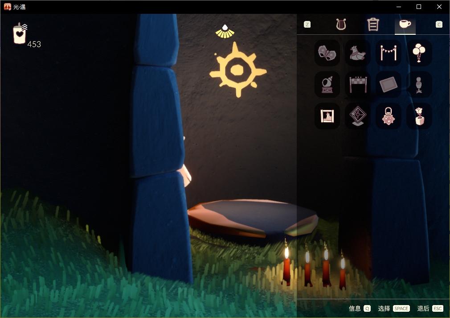450x318 pixels.
Task: Select the balloons prop item
Action: point(419,53)
